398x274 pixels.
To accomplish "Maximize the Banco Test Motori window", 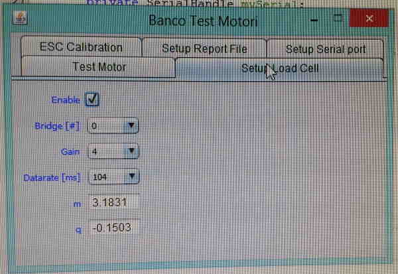I will click(338, 19).
